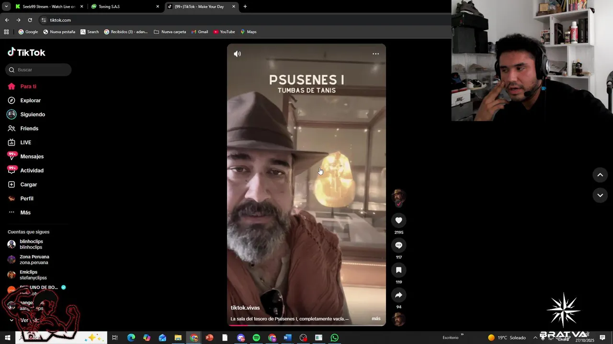This screenshot has height=344, width=613.
Task: Open the spinning sound disc below the share button
Action: [398, 319]
